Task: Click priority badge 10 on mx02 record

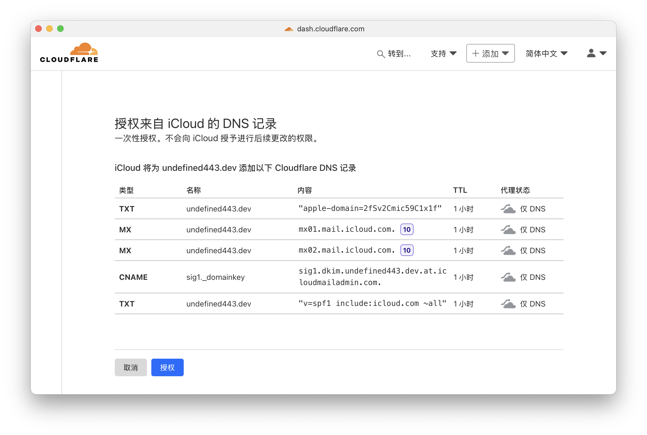Action: tap(407, 250)
